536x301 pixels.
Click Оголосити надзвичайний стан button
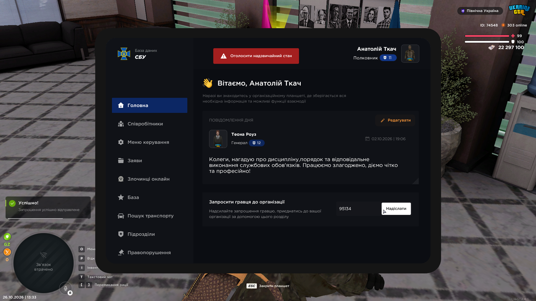coord(256,56)
